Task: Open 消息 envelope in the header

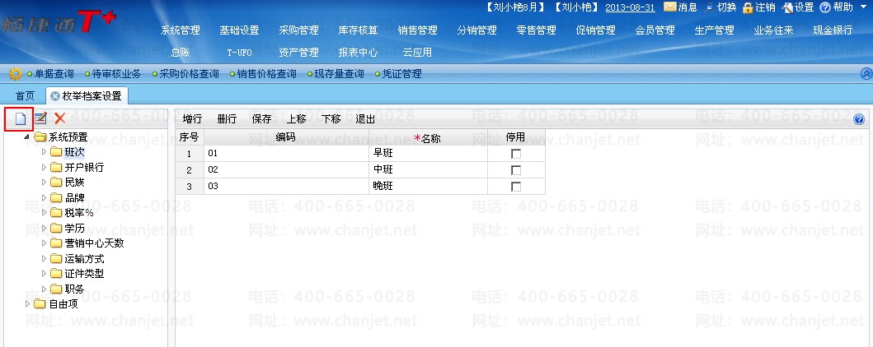Action: pyautogui.click(x=670, y=7)
